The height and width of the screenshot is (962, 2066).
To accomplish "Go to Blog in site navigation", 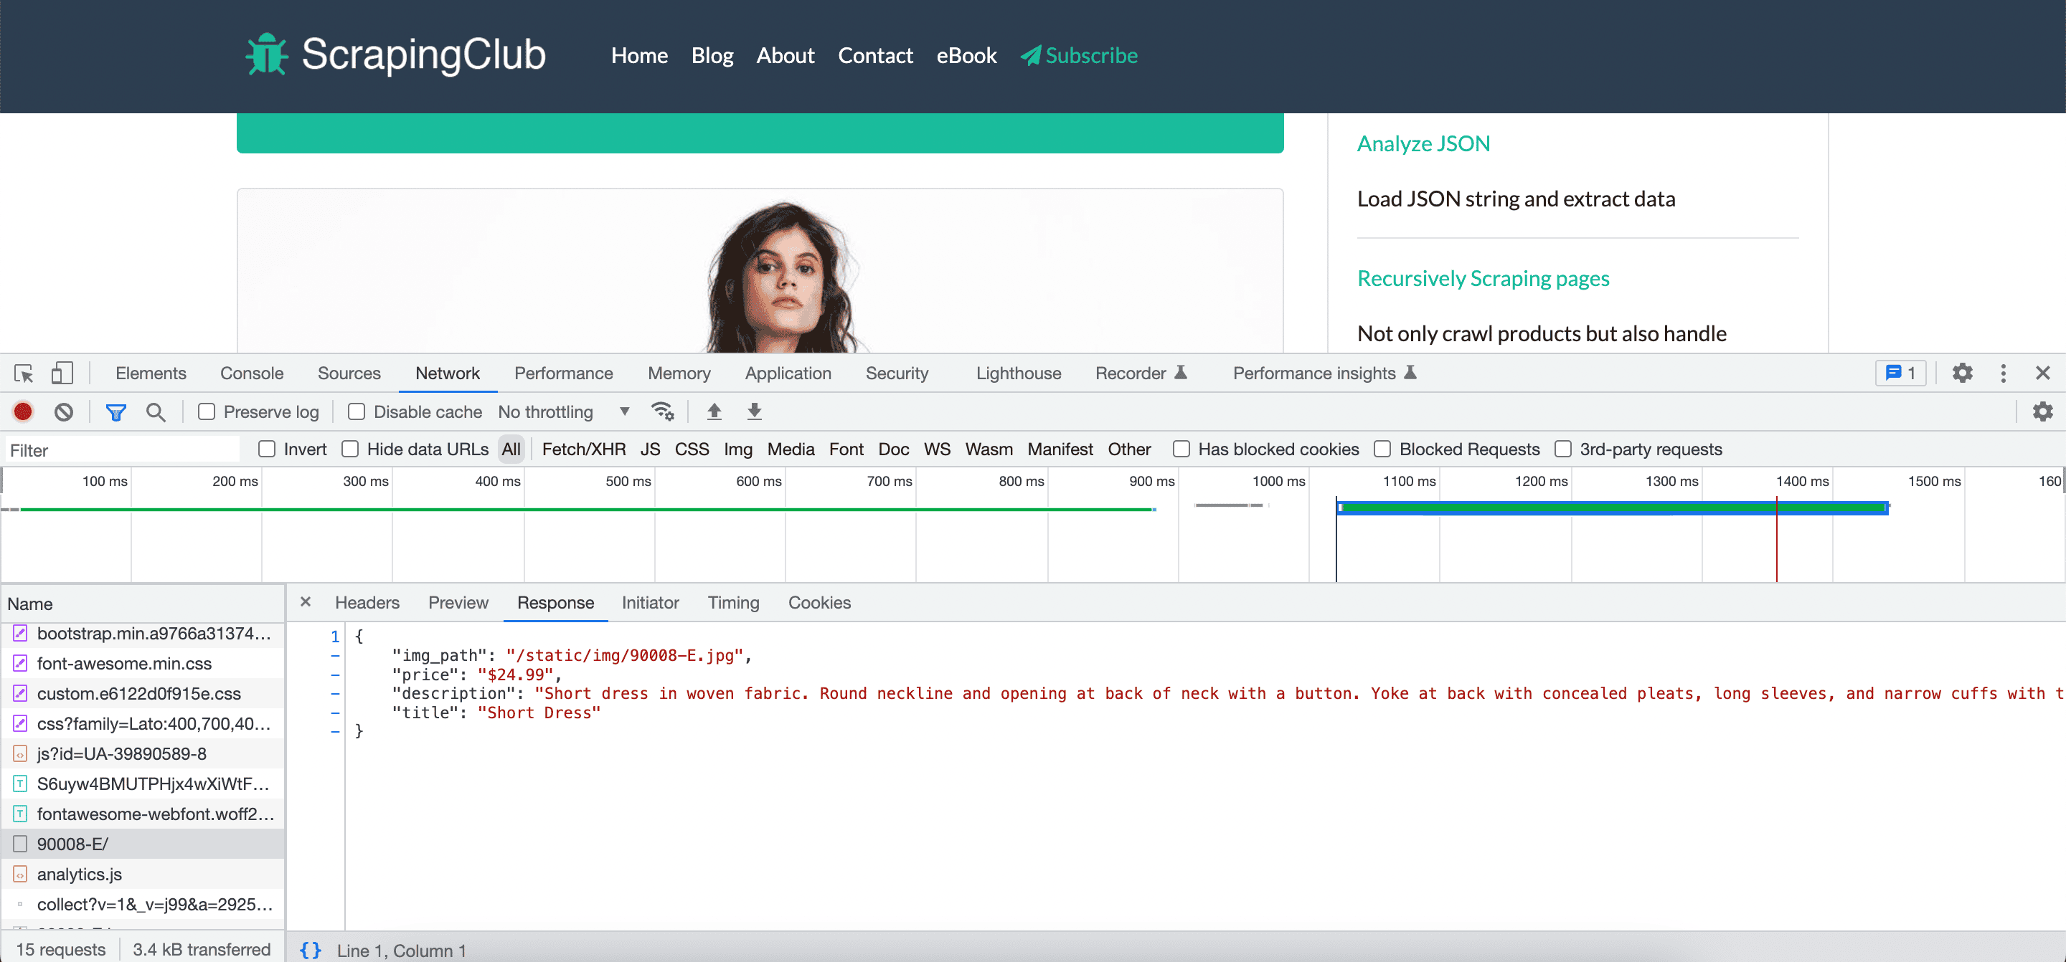I will [x=712, y=55].
